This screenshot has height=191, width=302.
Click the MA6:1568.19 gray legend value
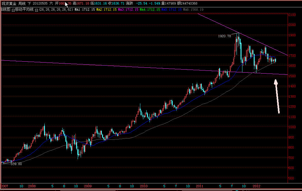coord(193,10)
